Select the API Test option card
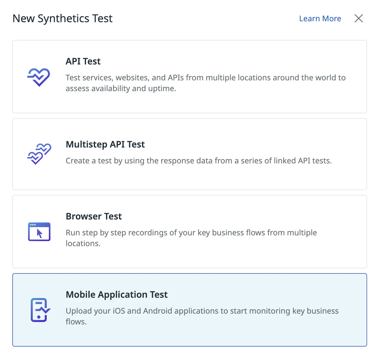The width and height of the screenshot is (377, 355). 189,76
